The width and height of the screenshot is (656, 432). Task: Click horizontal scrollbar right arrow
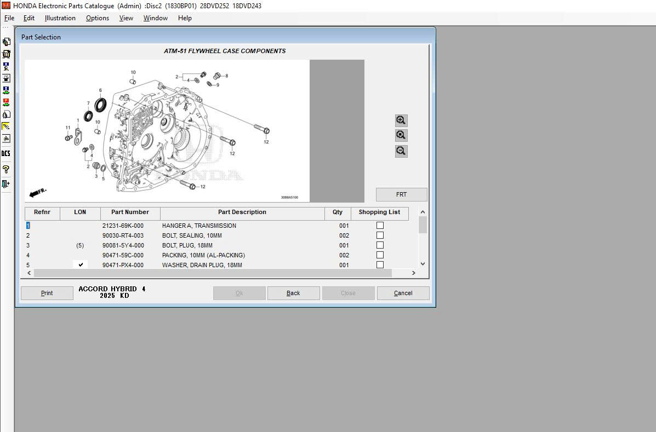click(413, 273)
